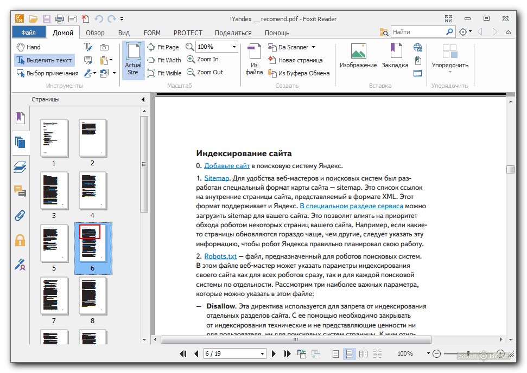Open the Bookmarks side panel
The image size is (527, 373).
20,117
